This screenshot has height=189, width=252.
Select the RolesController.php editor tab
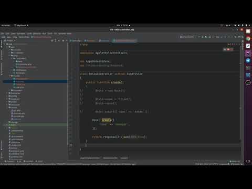tap(124, 40)
